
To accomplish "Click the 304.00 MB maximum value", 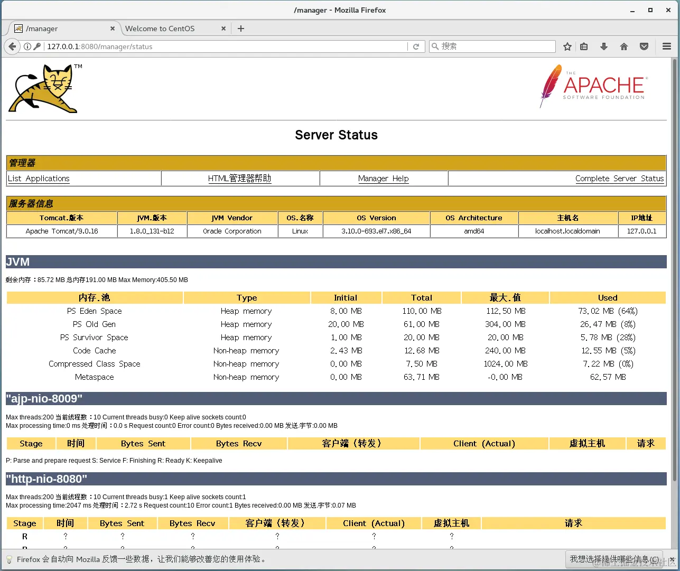I will tap(506, 324).
